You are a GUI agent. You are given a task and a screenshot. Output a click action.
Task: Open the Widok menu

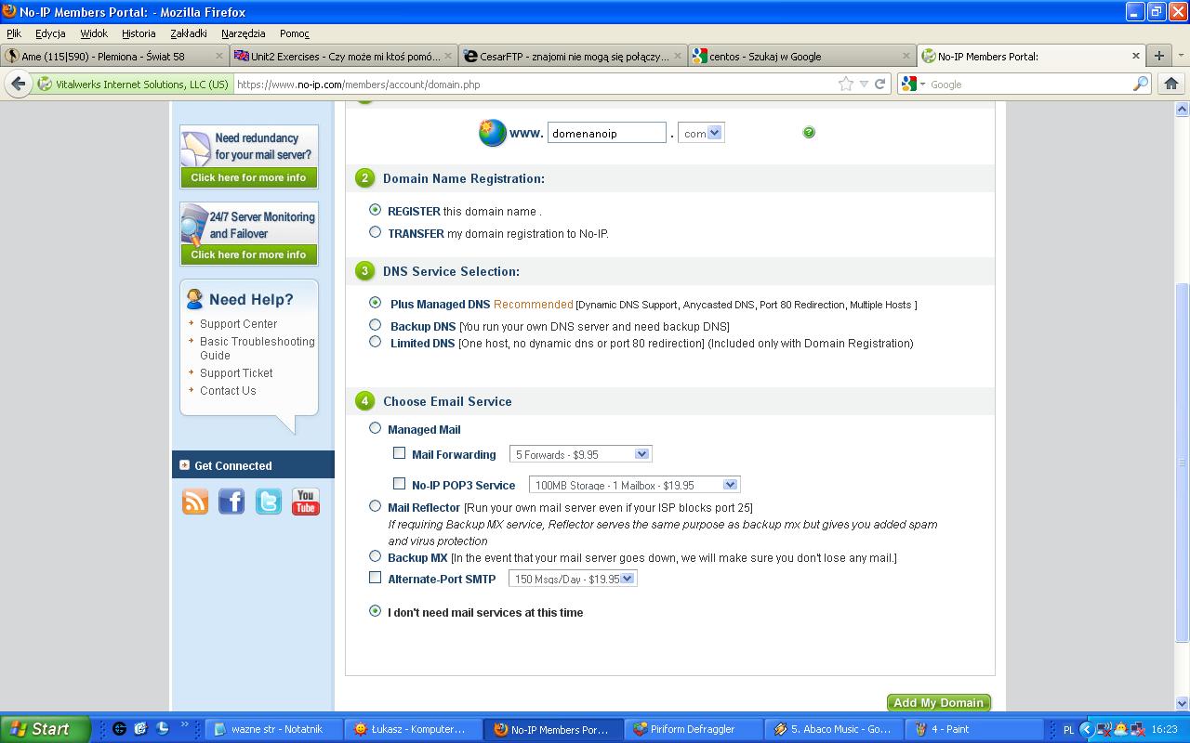94,33
